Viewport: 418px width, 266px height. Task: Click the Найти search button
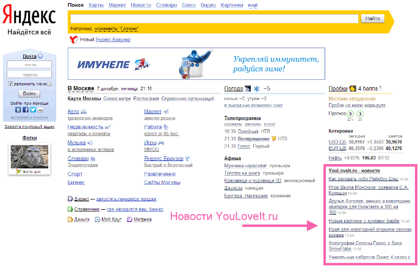point(373,19)
